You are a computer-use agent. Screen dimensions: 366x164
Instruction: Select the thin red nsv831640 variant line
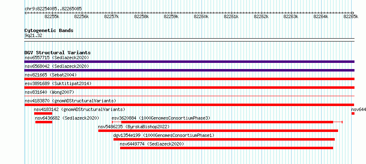[x=189, y=96]
